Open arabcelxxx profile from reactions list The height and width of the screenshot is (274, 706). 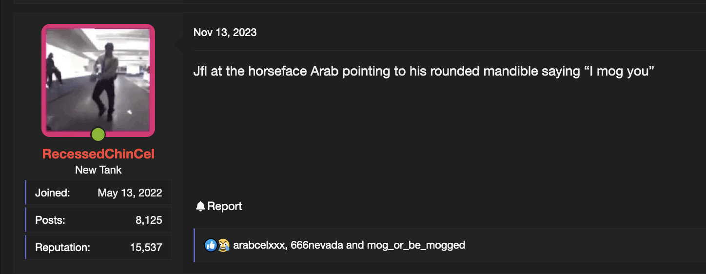pos(258,245)
